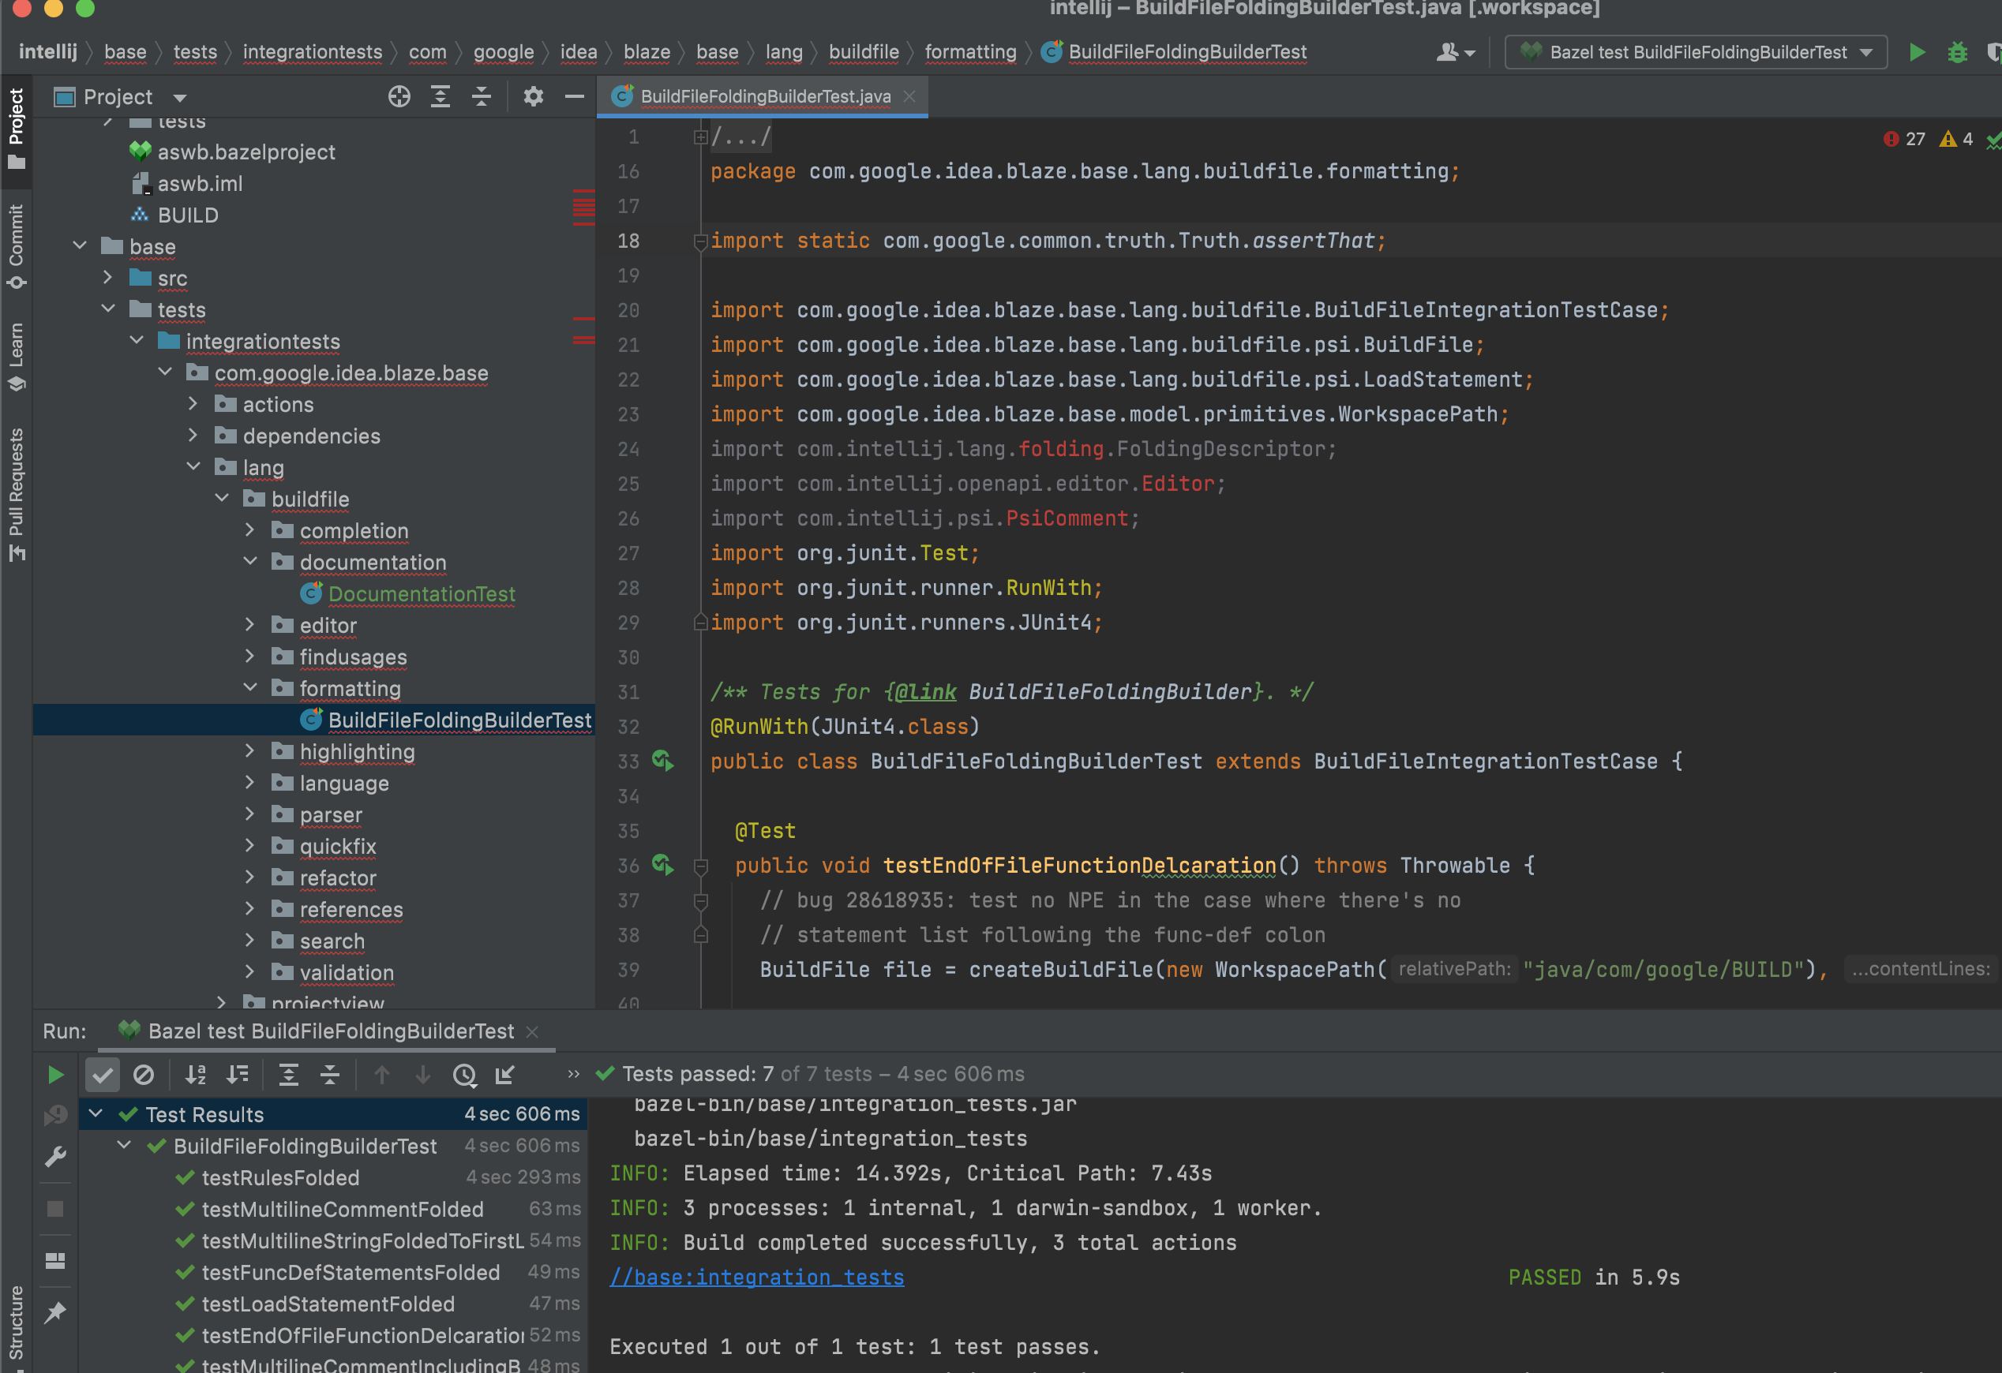Debug Bazel test BuildFileFoldingBuilderTest
The width and height of the screenshot is (2002, 1373).
pyautogui.click(x=1957, y=51)
